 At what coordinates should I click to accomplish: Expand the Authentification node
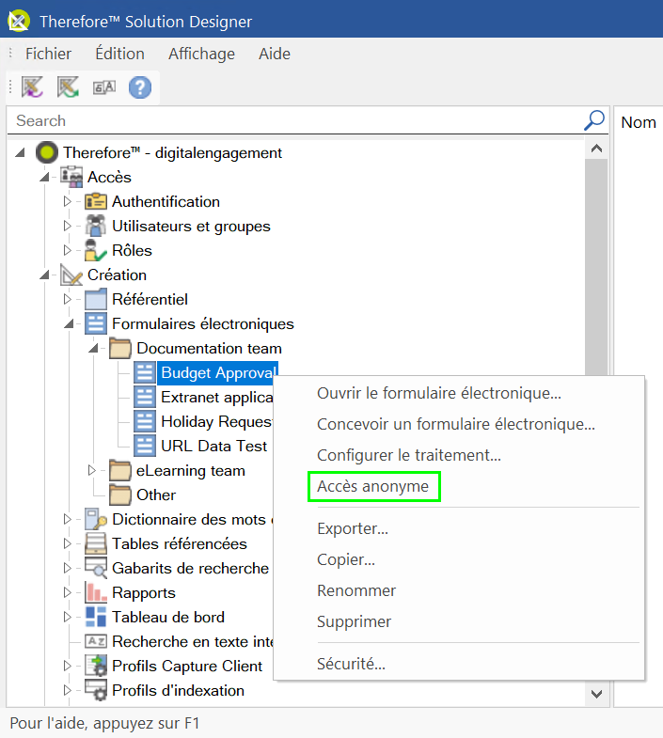pos(68,201)
